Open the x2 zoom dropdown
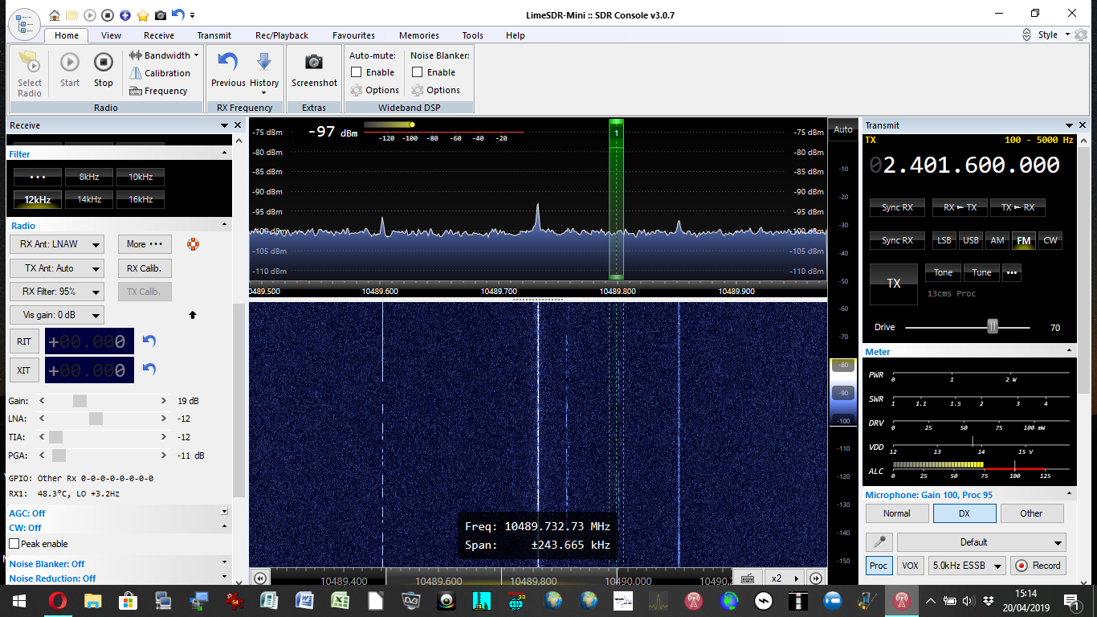 785,578
